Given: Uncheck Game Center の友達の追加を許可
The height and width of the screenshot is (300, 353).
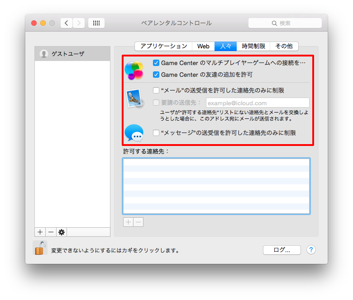Looking at the screenshot, I should [x=156, y=75].
